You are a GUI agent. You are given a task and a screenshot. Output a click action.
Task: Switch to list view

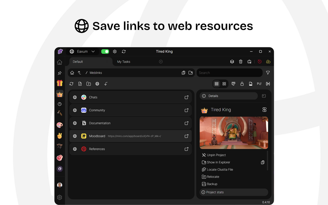(216, 84)
